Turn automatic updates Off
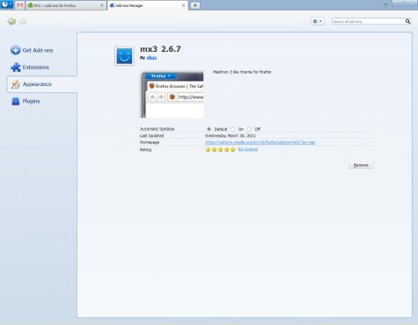The image size is (418, 325). tap(249, 129)
